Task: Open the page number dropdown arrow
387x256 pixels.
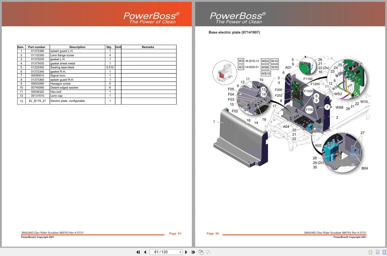Action: [x=180, y=252]
